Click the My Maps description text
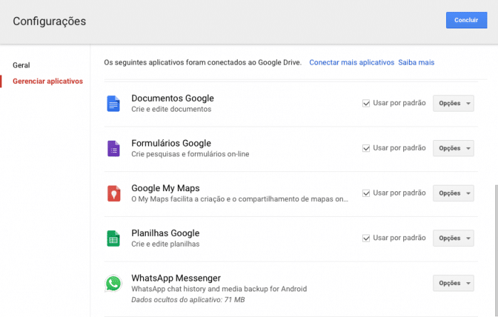Image resolution: width=498 pixels, height=317 pixels. point(240,199)
